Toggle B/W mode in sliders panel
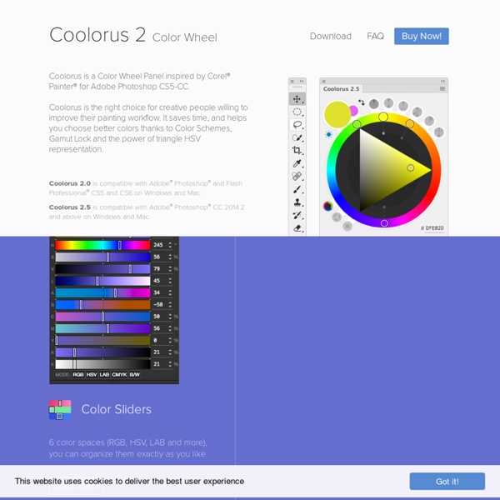 click(x=134, y=374)
